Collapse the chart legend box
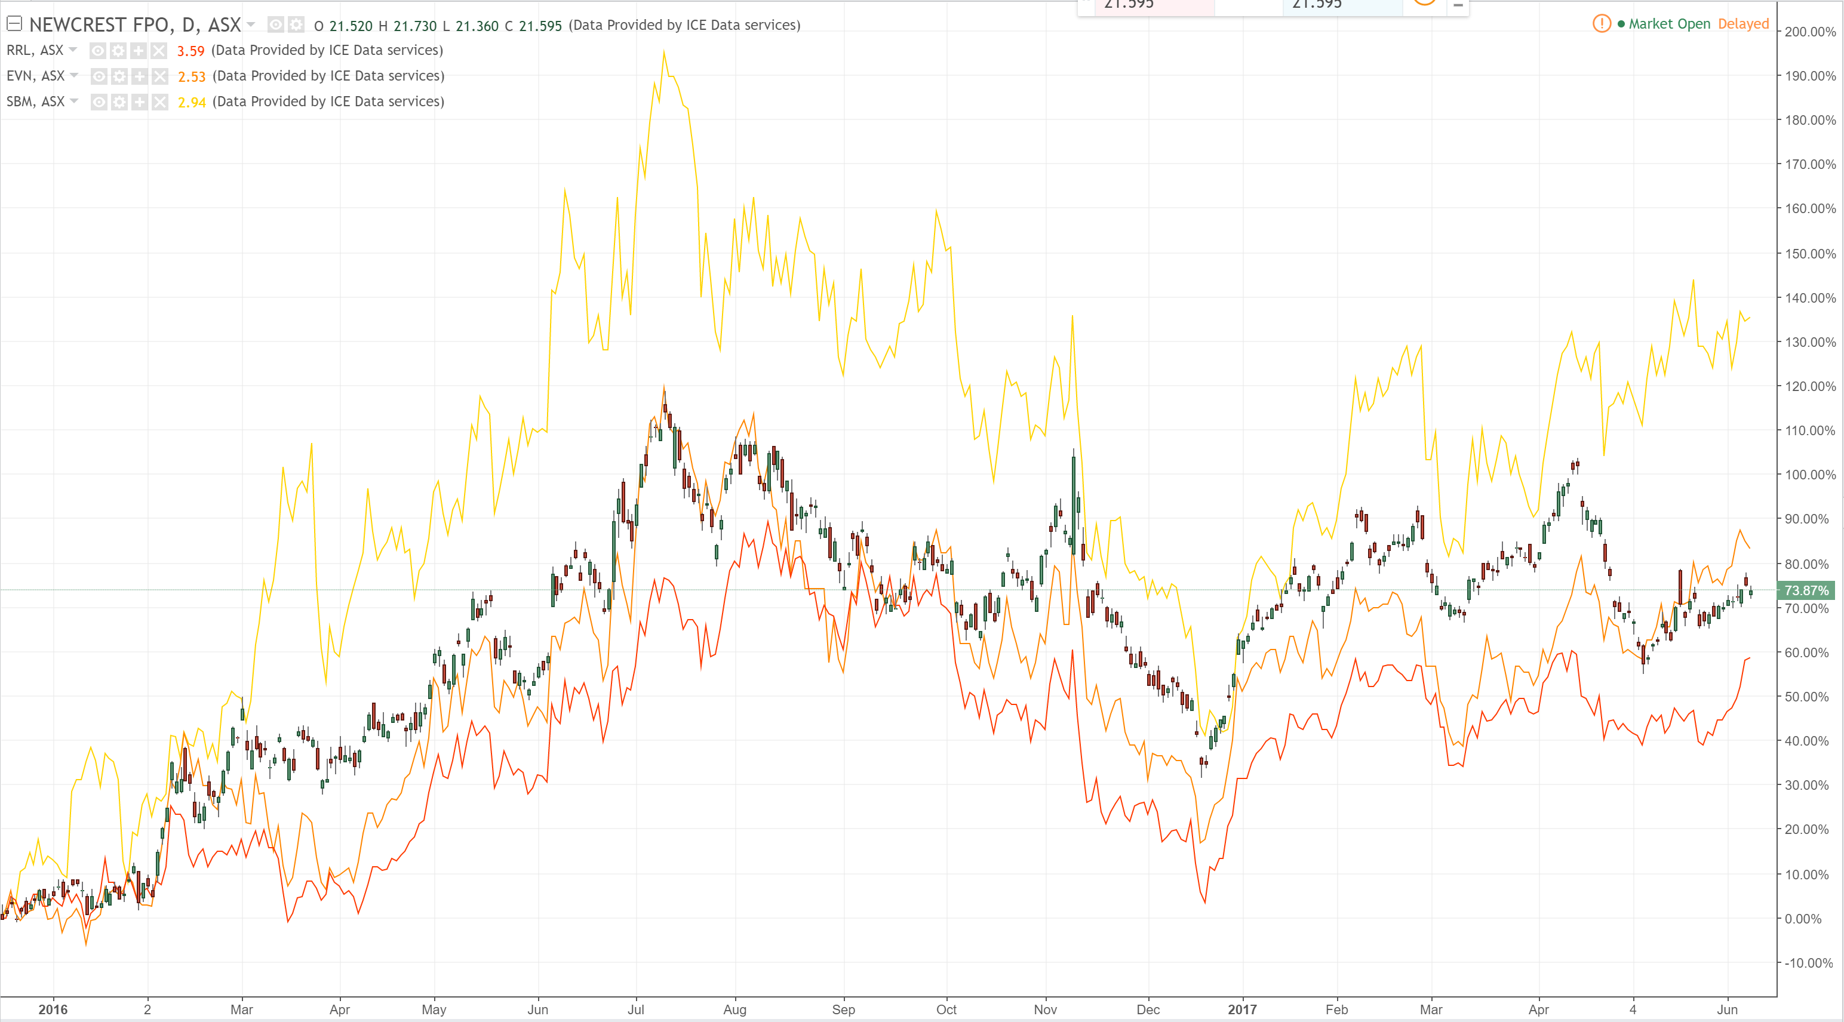This screenshot has height=1022, width=1844. click(x=14, y=24)
